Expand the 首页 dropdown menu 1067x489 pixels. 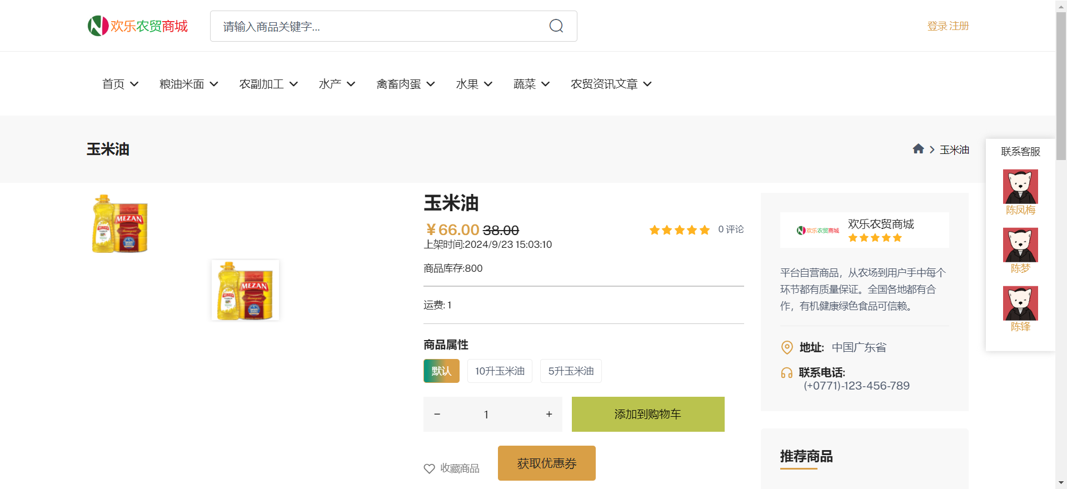coord(120,84)
